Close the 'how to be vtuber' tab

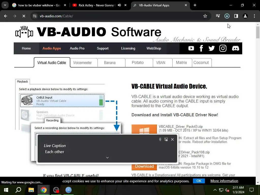[x=65, y=5]
